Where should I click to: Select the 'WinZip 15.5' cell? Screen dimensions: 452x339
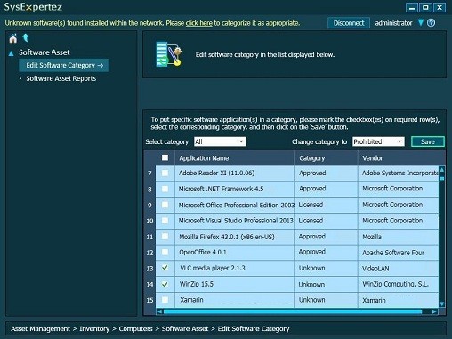click(x=234, y=284)
